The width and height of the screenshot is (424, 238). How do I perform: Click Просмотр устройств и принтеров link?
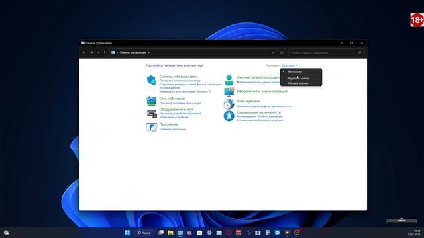point(180,114)
